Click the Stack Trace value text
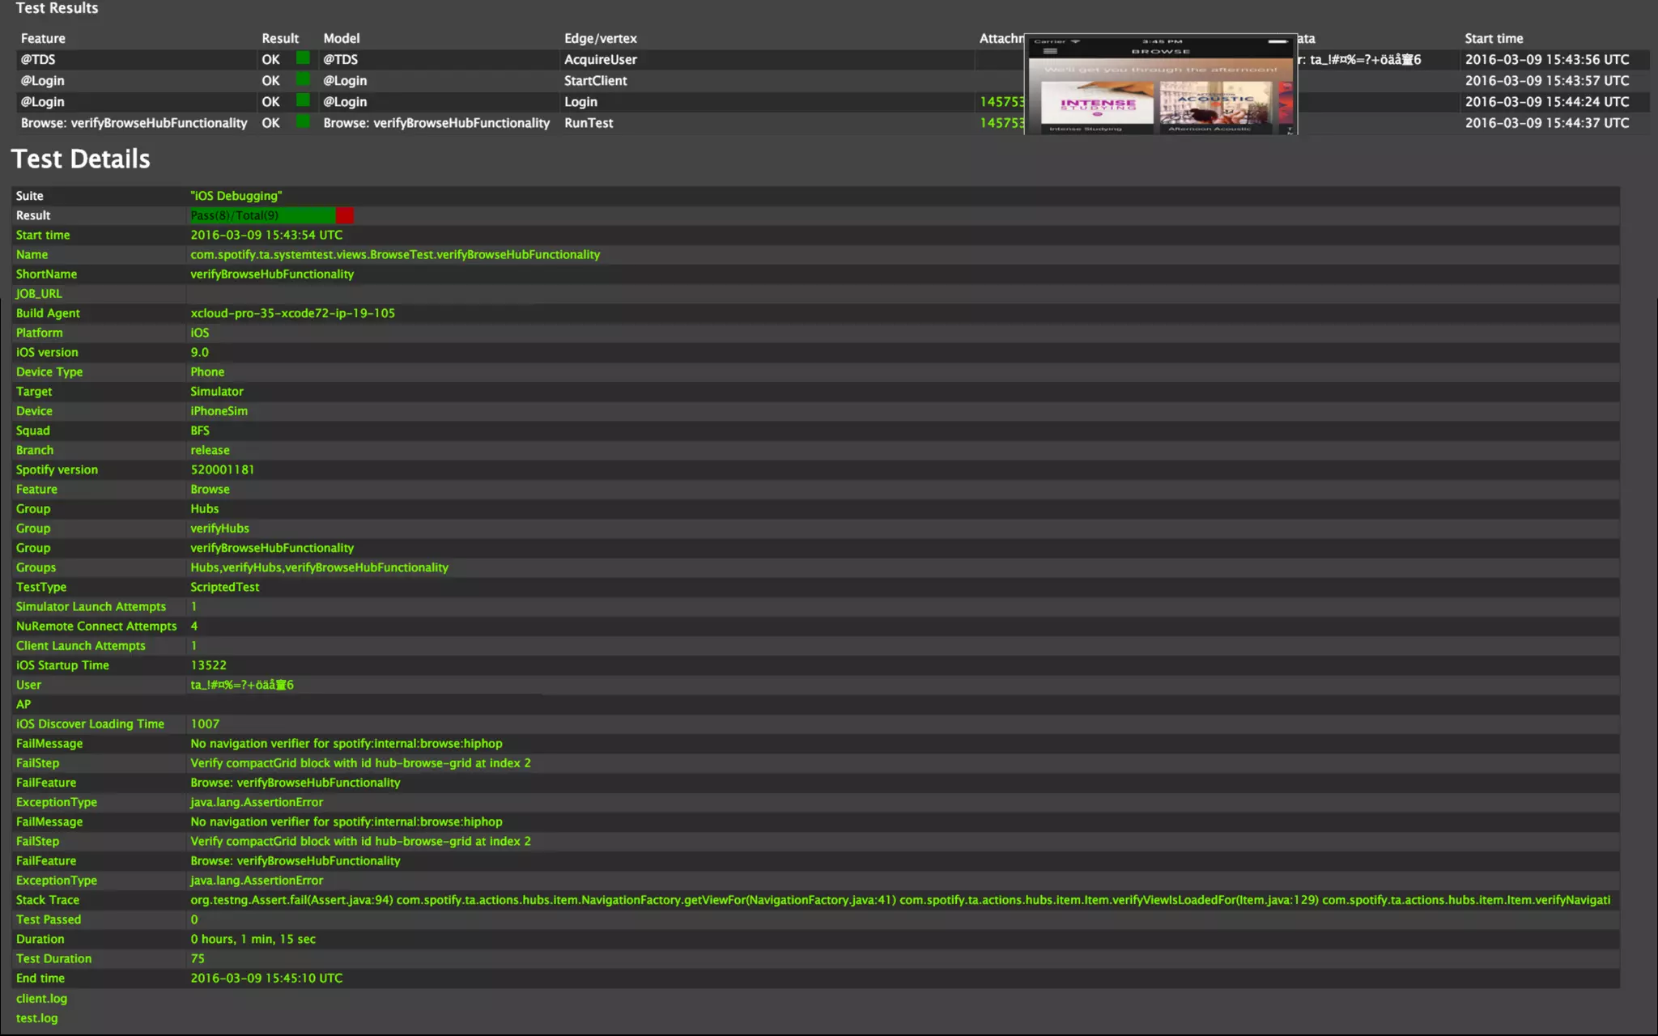This screenshot has height=1036, width=1658. (x=899, y=900)
